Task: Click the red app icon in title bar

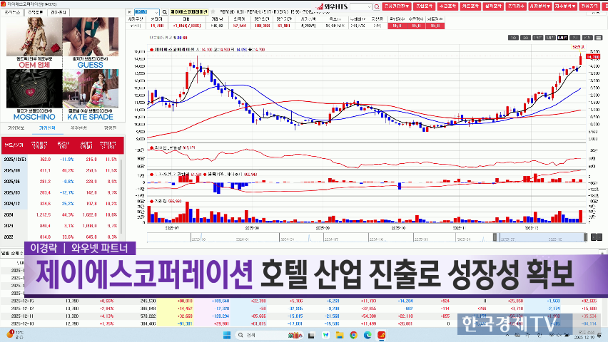Action: (x=4, y=4)
